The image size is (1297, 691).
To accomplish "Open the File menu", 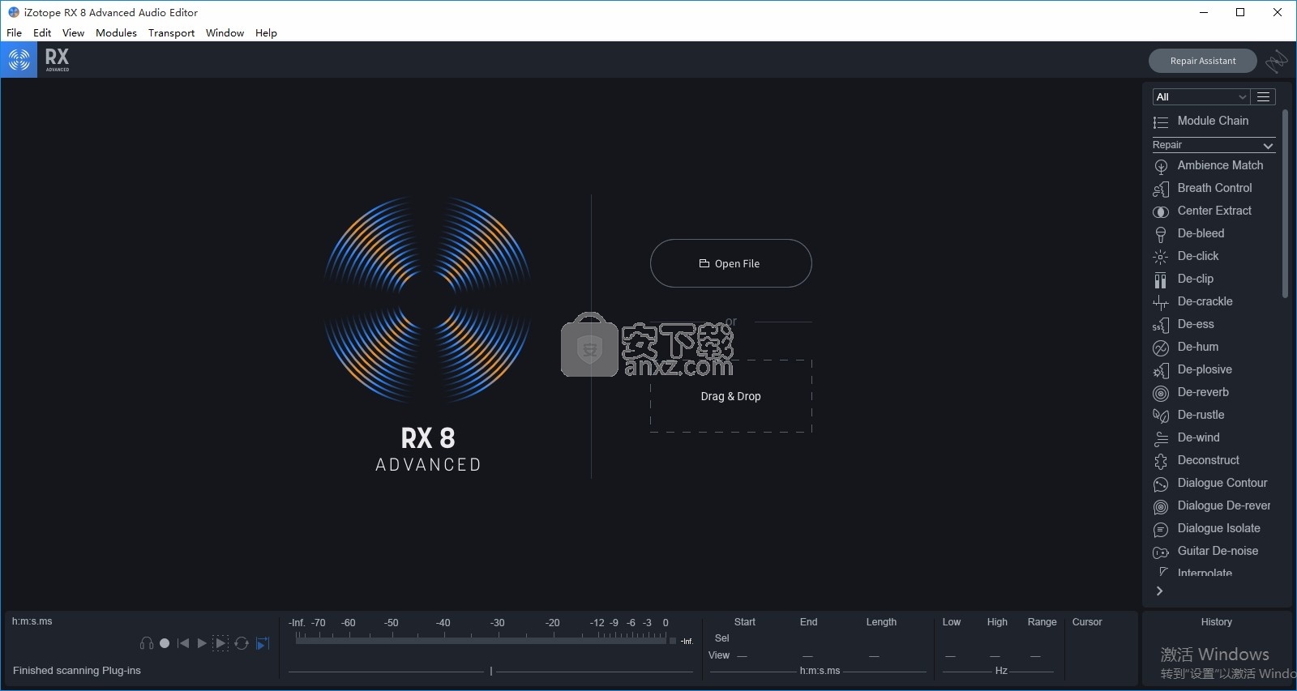I will (x=15, y=33).
